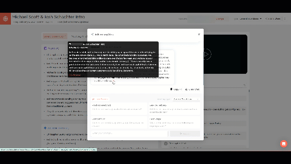This screenshot has height=164, width=291.
Task: Switch to the Smart Summary tab
Action: click(x=55, y=36)
